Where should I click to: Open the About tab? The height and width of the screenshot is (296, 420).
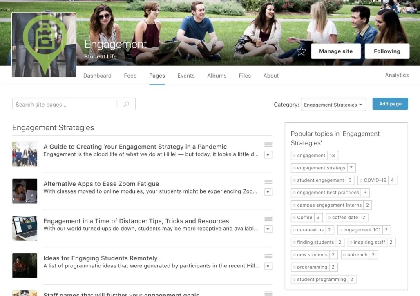(271, 76)
